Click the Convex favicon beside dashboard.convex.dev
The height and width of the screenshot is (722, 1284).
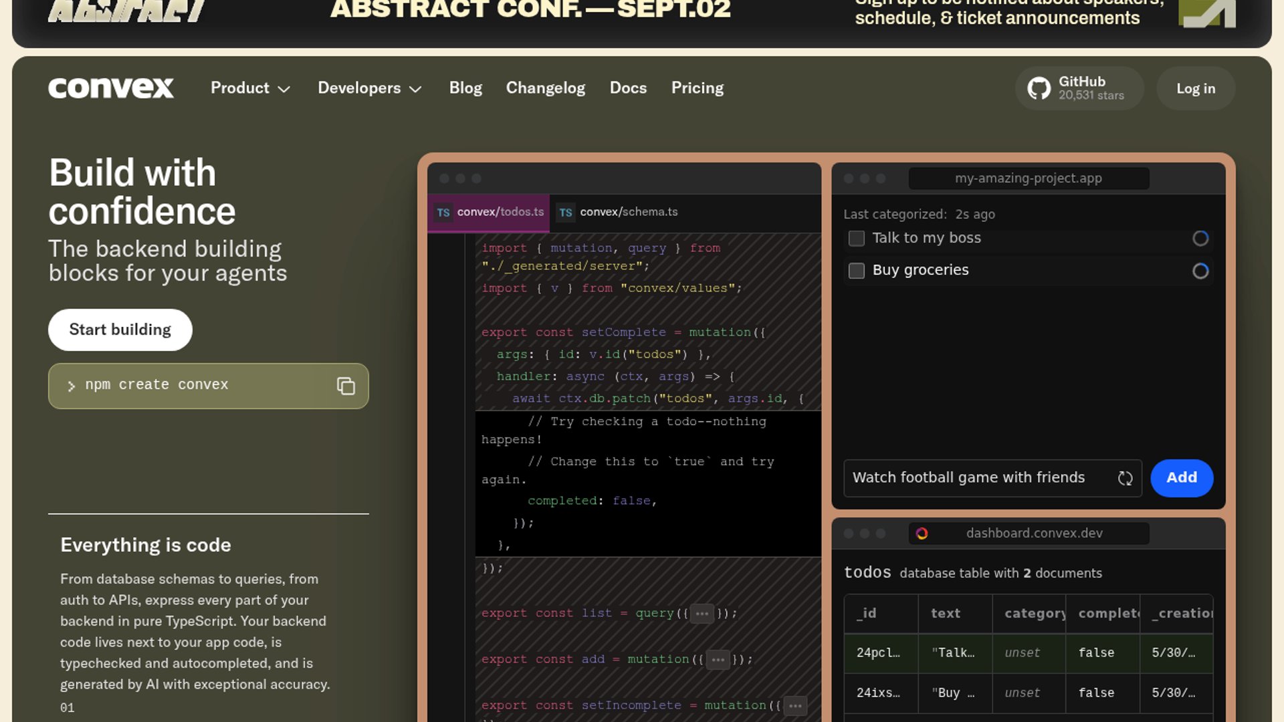click(x=922, y=533)
